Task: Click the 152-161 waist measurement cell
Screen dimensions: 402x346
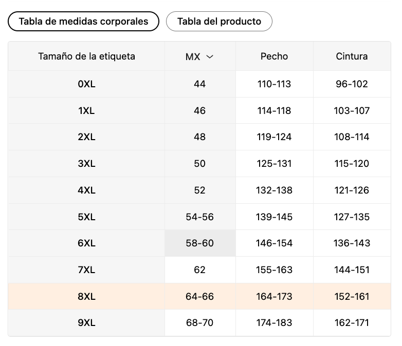Action: (352, 296)
